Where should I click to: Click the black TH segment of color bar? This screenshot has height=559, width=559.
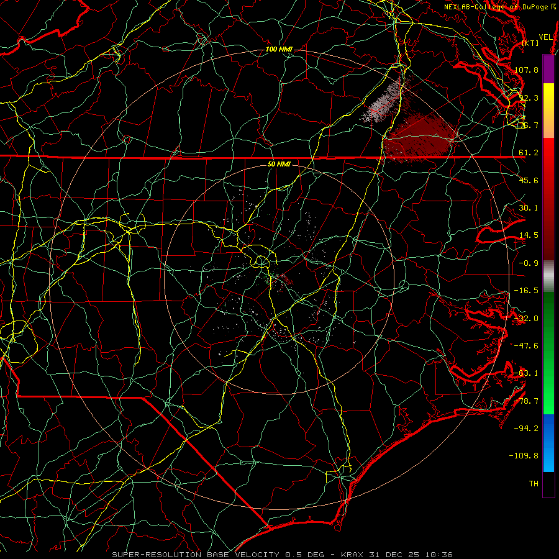click(x=548, y=484)
